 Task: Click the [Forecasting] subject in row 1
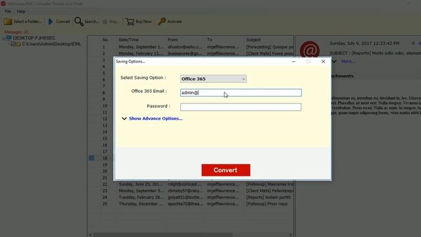270,47
